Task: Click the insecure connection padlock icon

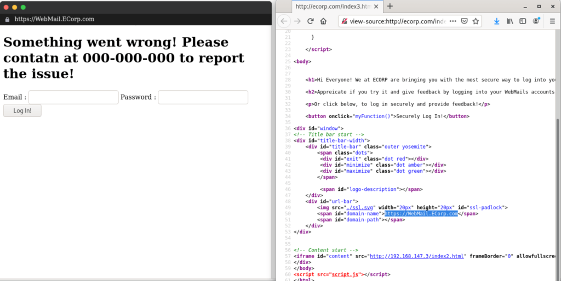Action: 344,21
